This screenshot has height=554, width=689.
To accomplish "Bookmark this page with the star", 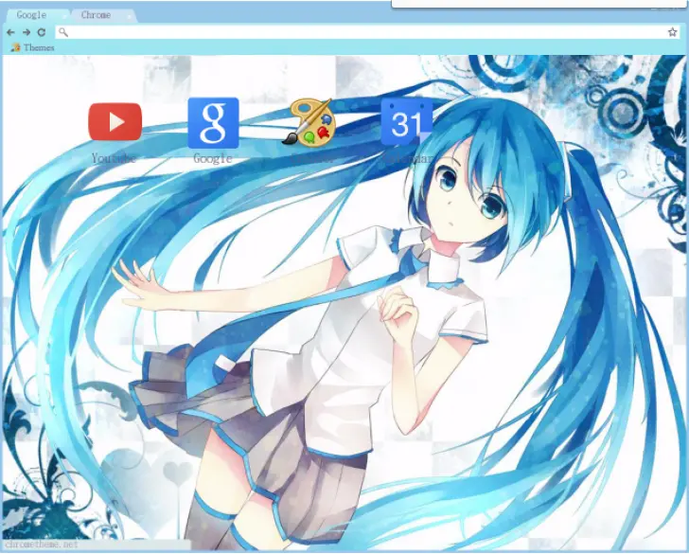I will (672, 32).
